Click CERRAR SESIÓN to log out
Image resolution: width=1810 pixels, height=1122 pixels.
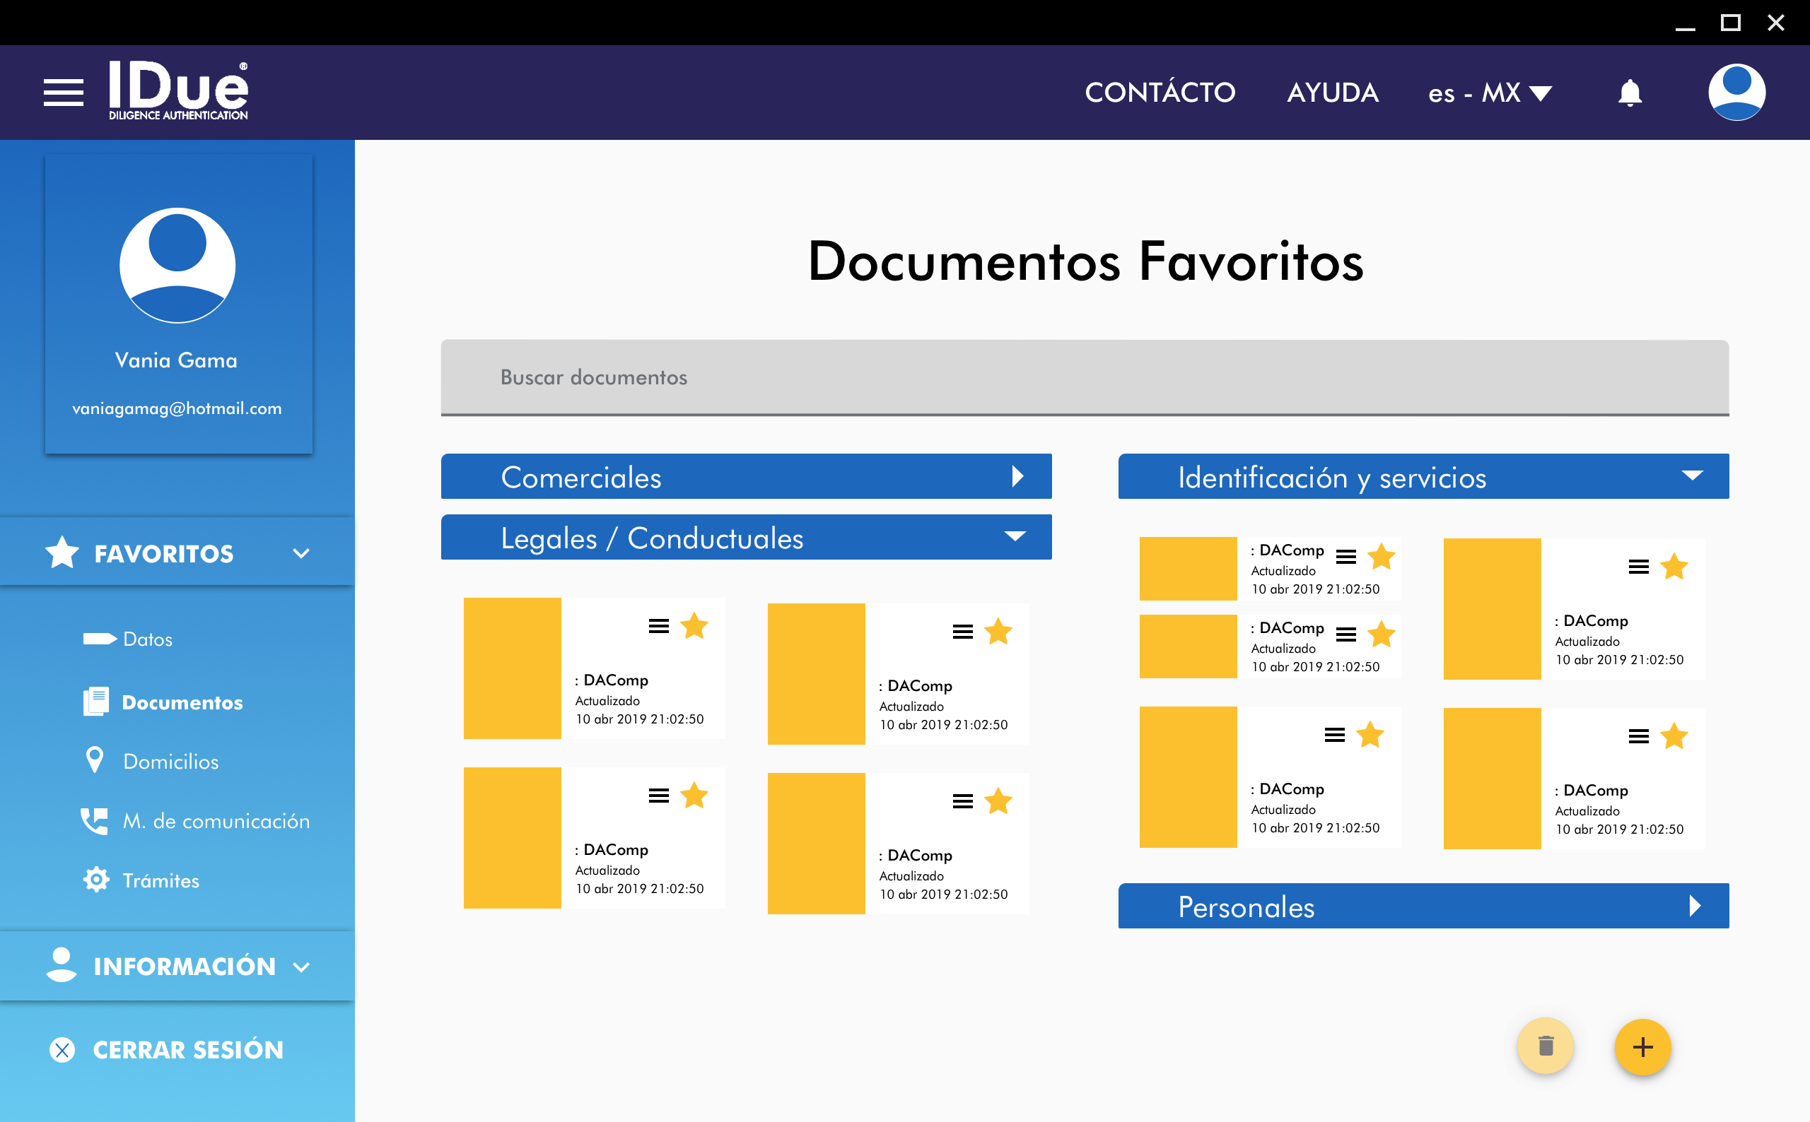pyautogui.click(x=188, y=1049)
